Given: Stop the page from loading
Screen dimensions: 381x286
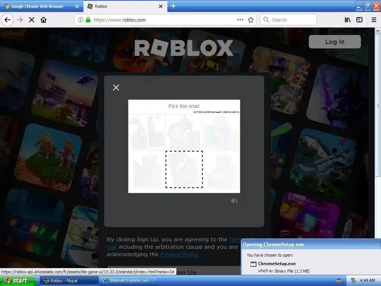Looking at the screenshot, I should coord(32,20).
